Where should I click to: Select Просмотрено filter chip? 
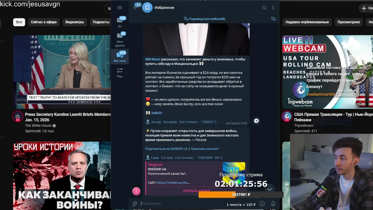point(349,22)
